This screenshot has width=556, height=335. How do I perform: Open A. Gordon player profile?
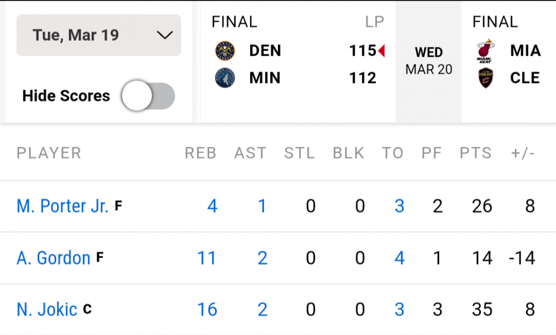(53, 258)
